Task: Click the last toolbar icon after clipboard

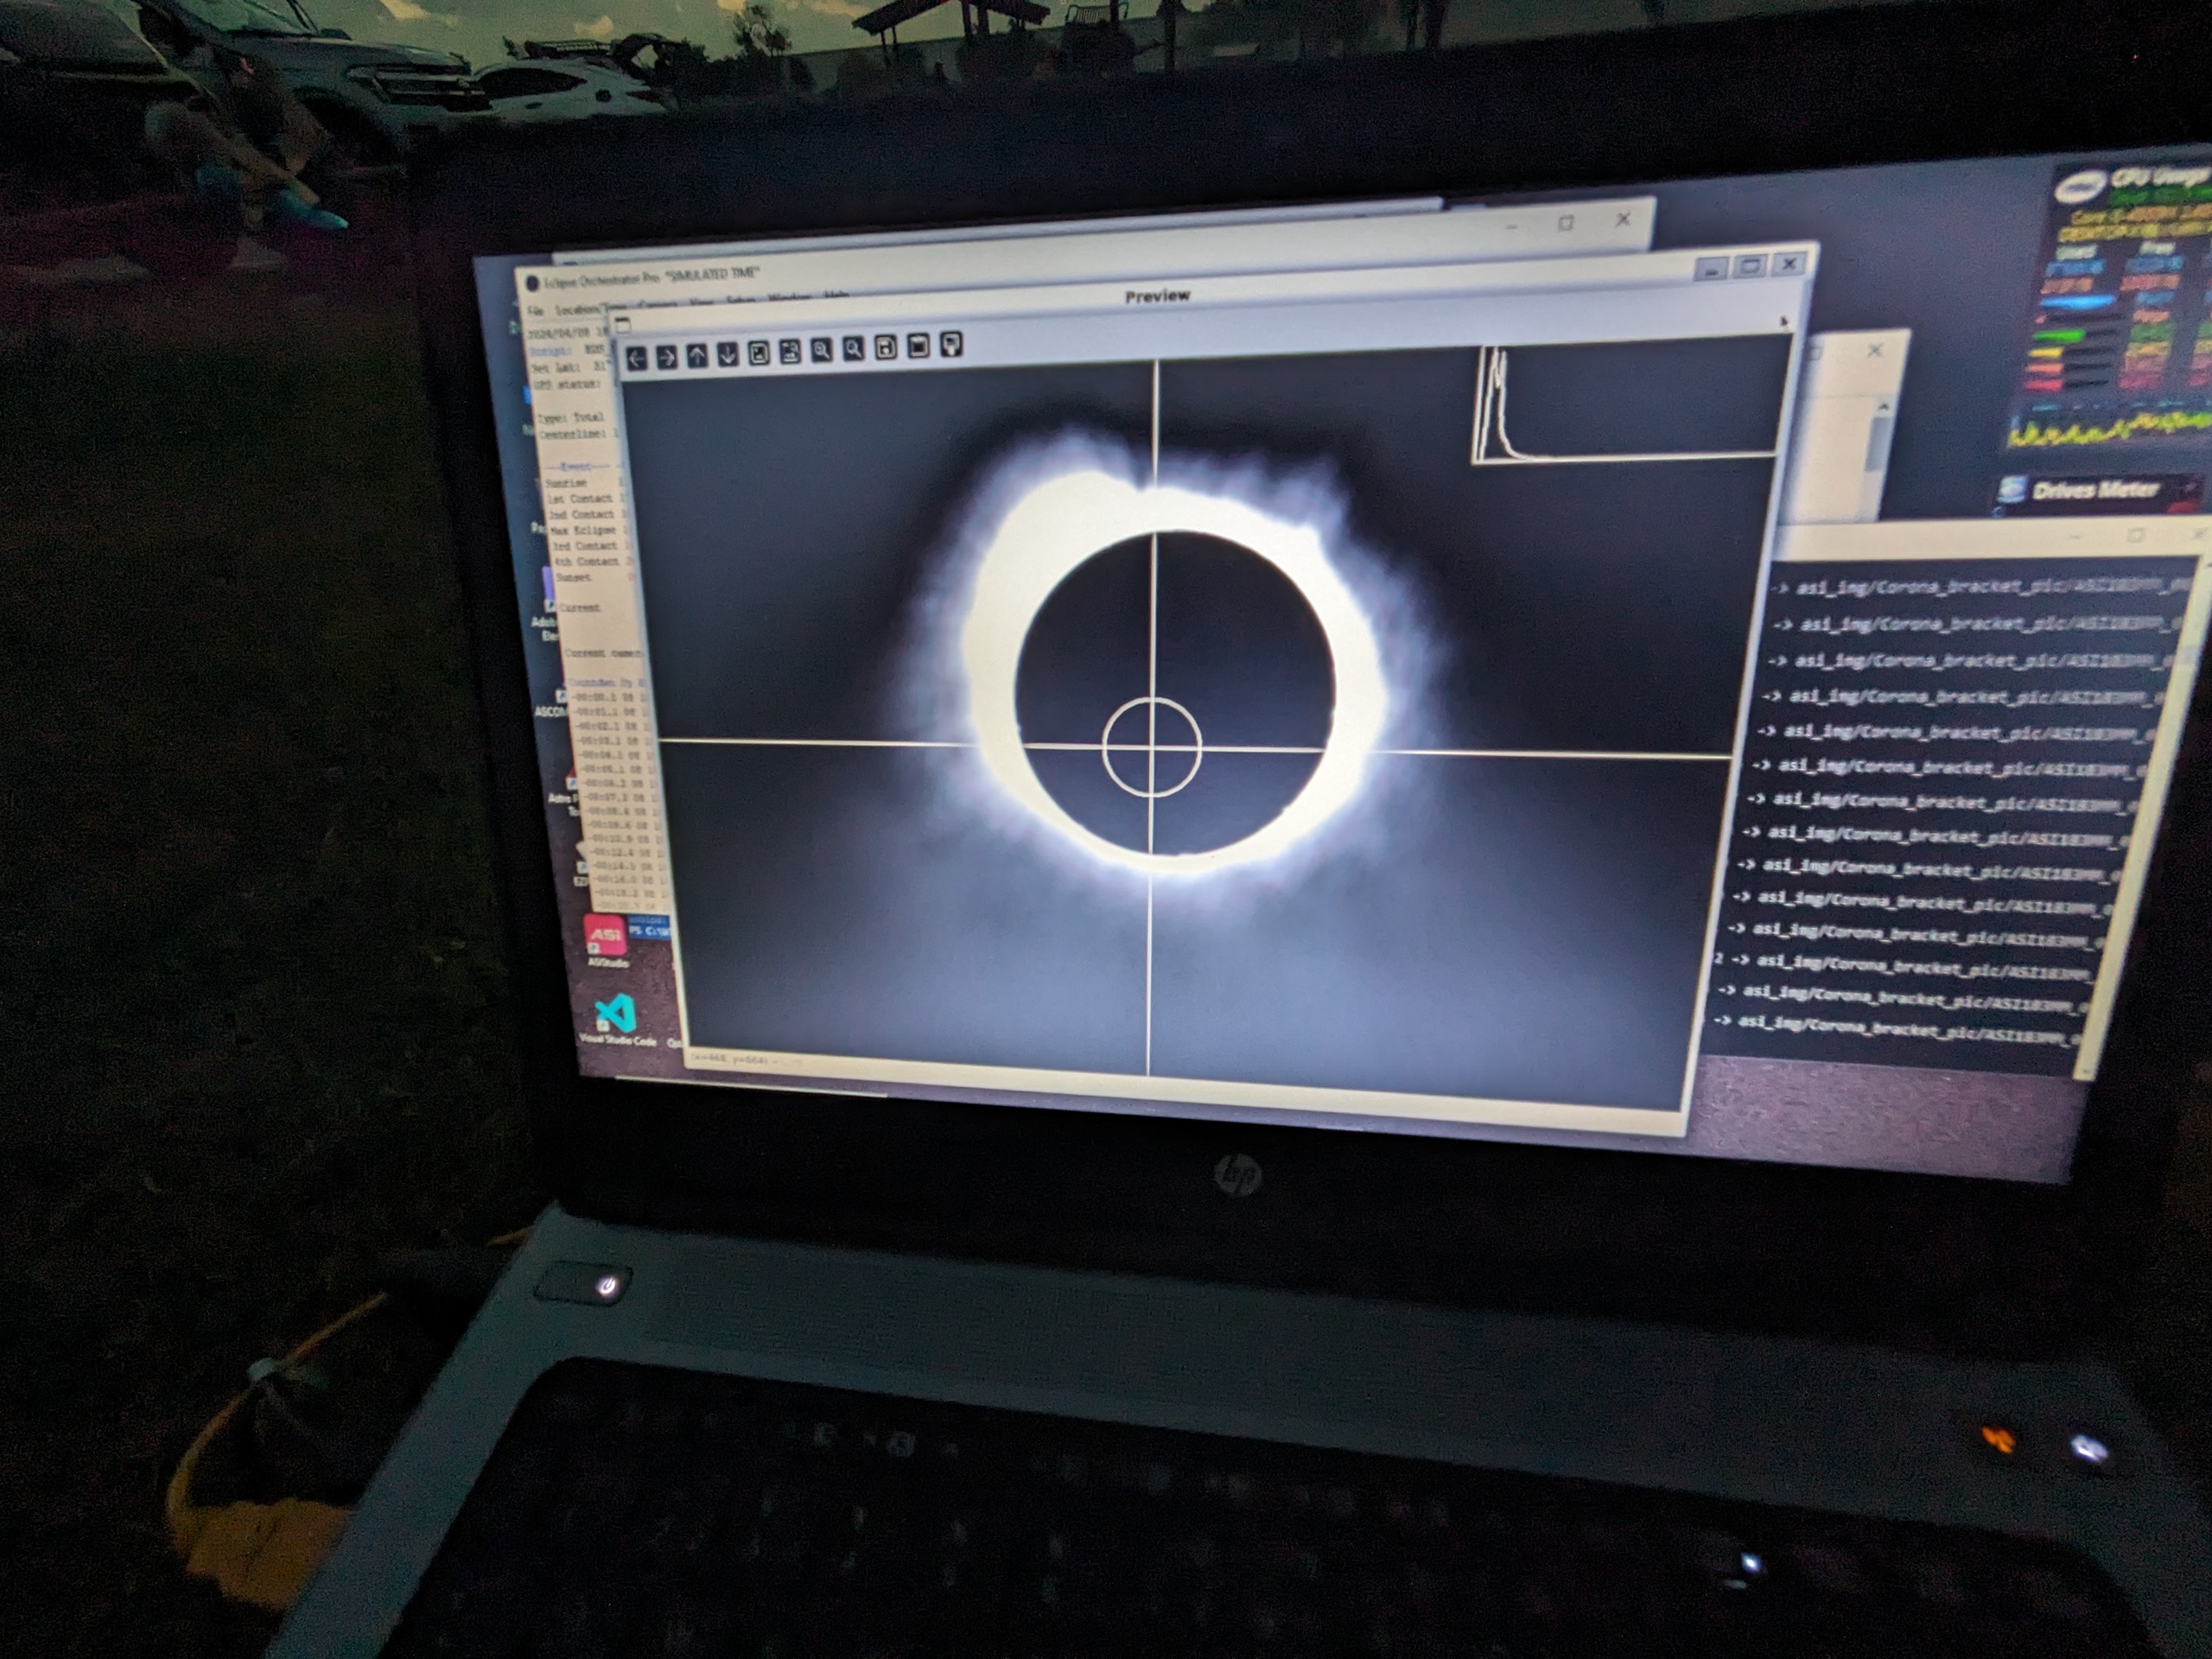Action: click(x=952, y=344)
